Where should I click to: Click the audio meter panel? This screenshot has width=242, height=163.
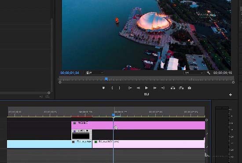222,134
